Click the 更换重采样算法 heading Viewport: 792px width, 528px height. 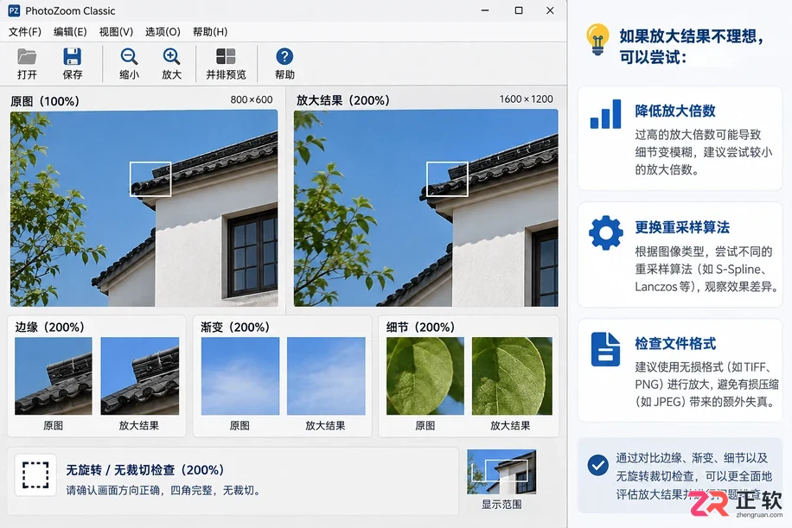[682, 227]
